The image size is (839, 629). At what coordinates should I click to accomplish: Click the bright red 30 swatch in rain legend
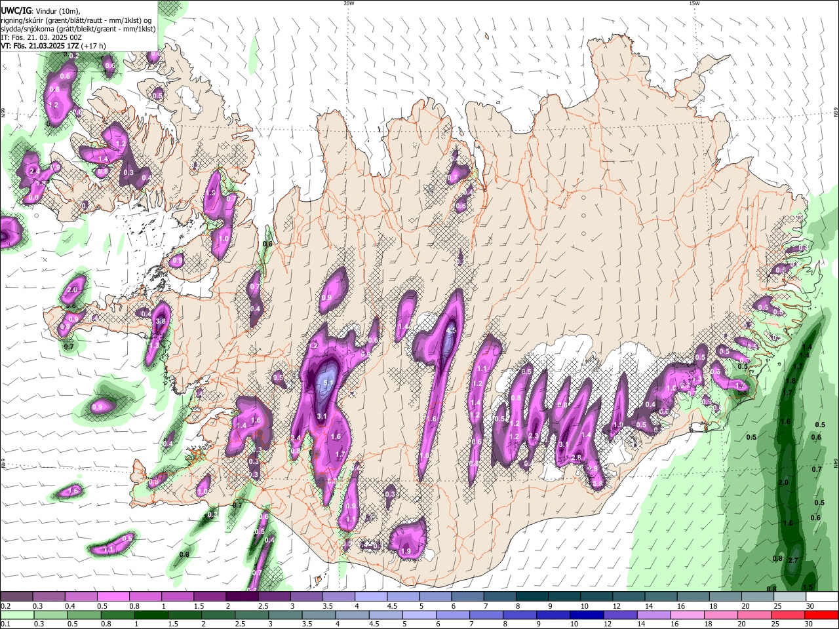[x=822, y=615]
